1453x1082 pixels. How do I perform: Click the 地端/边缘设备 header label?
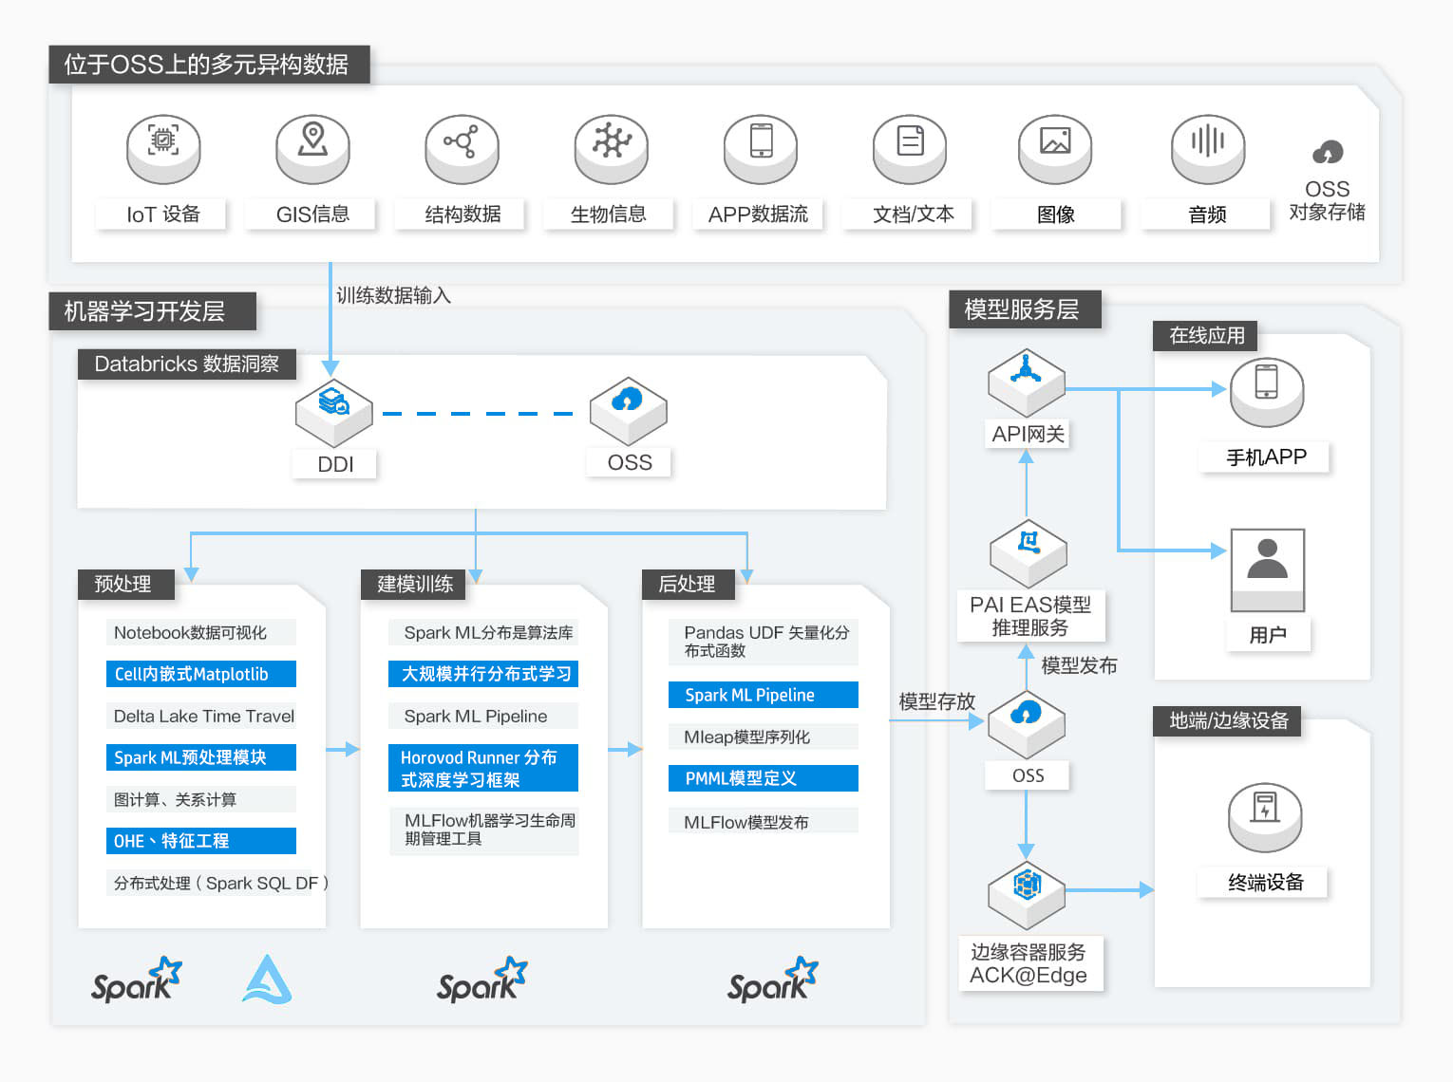[1227, 721]
